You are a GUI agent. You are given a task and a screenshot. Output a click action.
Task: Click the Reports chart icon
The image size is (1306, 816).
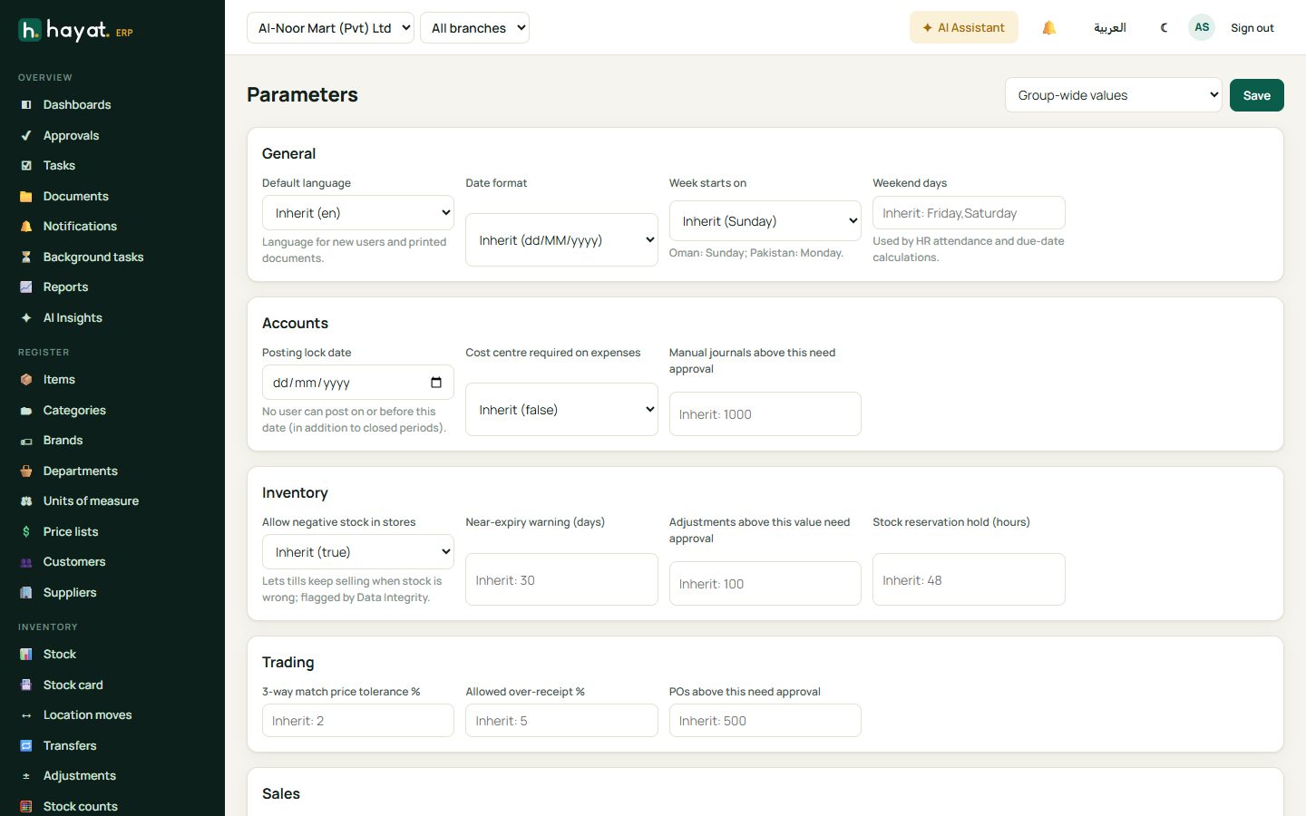[x=26, y=287]
